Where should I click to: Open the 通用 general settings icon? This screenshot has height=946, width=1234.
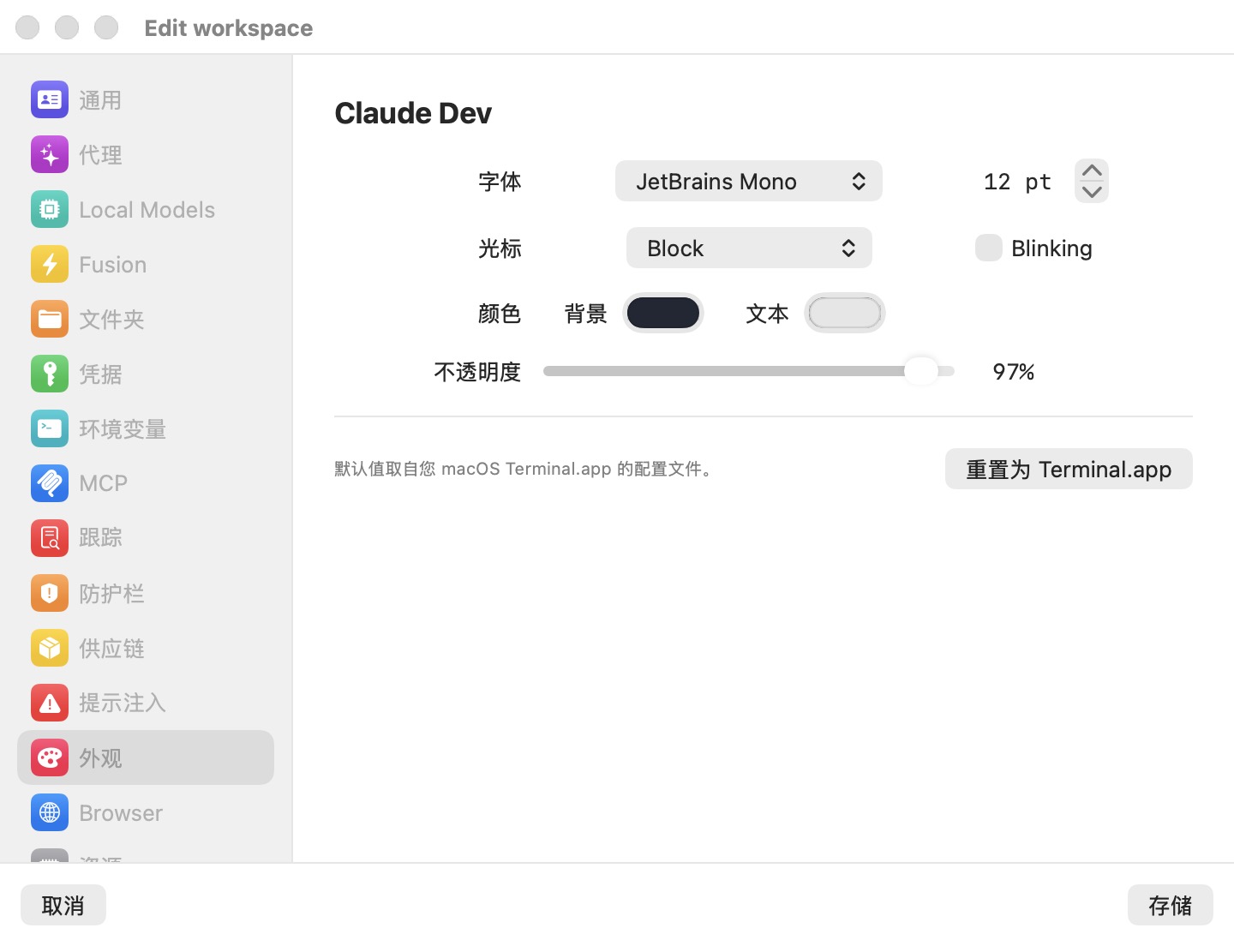(50, 100)
